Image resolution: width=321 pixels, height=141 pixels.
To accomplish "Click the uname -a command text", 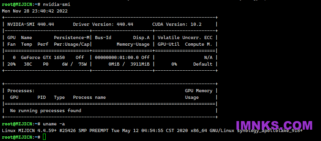I will click(54, 124).
